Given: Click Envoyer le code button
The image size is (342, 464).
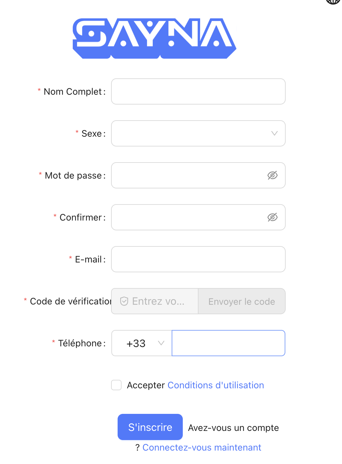Looking at the screenshot, I should (242, 301).
